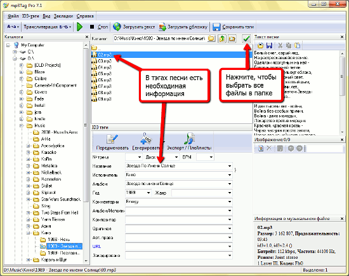
Task: Click delete image X icon in Изображение panel
Action: [x=269, y=148]
